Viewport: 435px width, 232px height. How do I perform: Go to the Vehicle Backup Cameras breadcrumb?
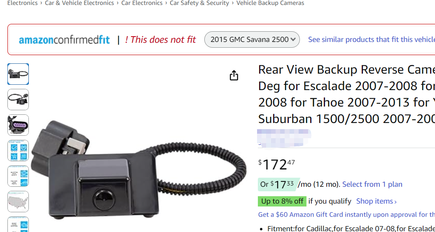pos(270,3)
